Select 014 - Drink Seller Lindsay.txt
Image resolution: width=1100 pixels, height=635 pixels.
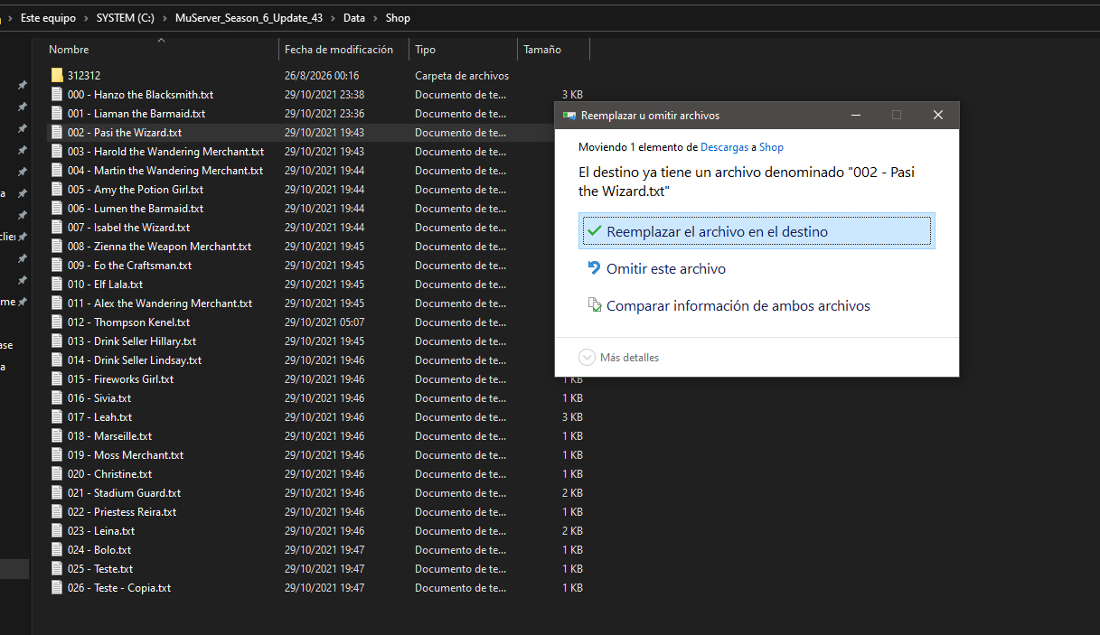(134, 360)
